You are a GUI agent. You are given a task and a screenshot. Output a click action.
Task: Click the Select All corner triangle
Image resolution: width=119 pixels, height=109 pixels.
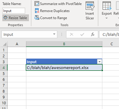click(4, 44)
